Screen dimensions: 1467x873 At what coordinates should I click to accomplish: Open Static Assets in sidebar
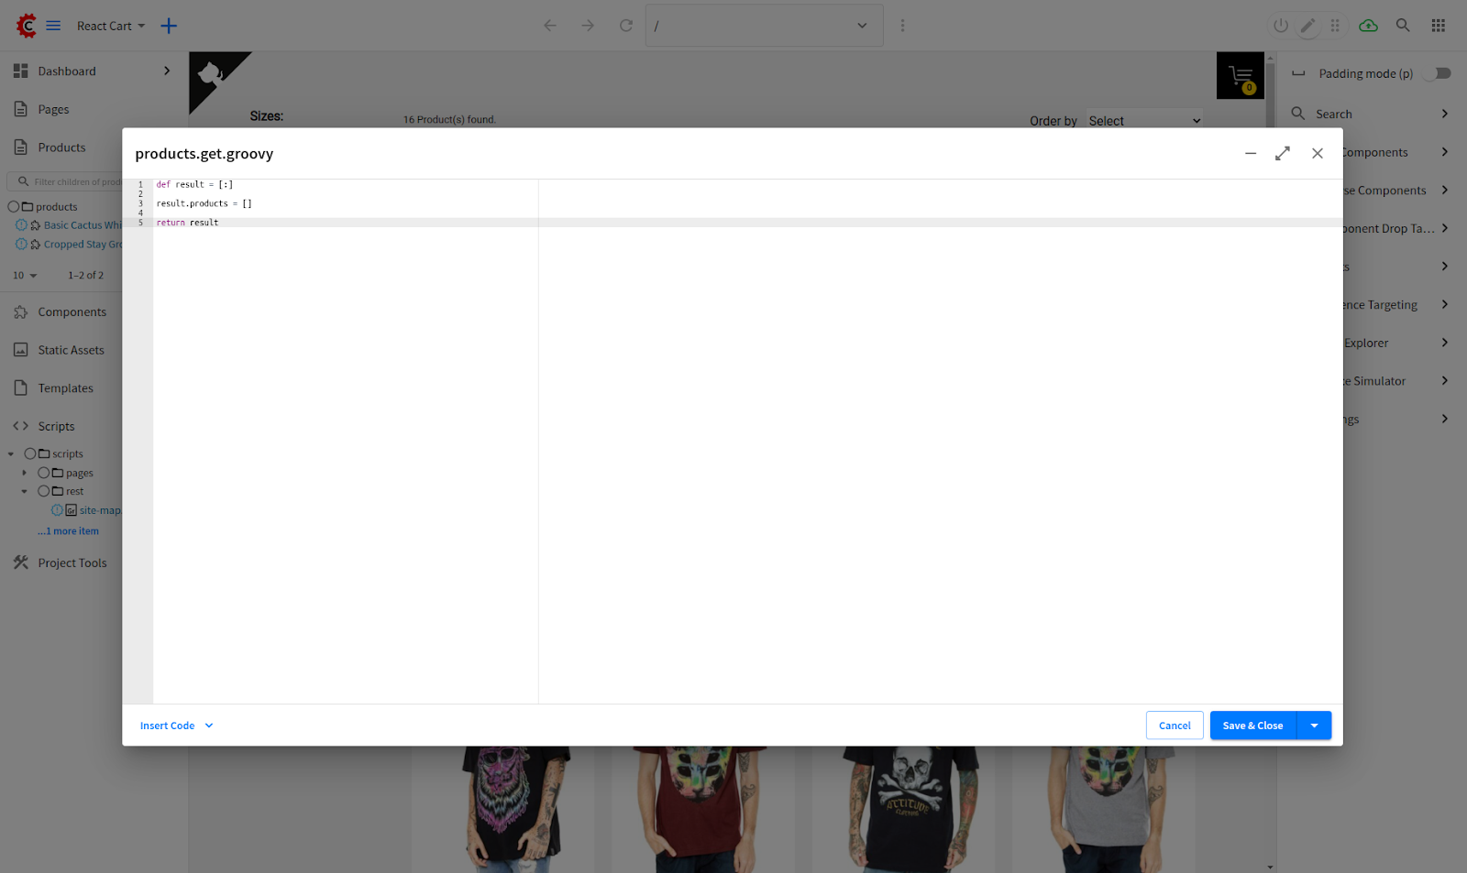pos(71,350)
